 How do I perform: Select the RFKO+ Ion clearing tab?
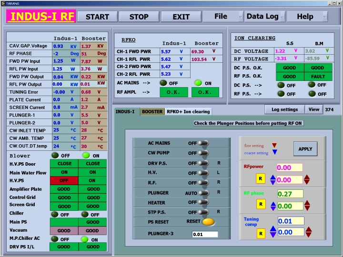187,111
